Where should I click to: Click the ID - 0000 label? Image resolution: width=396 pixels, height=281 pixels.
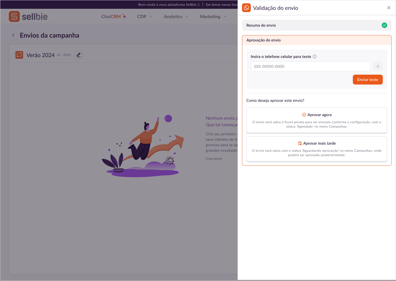pyautogui.click(x=64, y=55)
